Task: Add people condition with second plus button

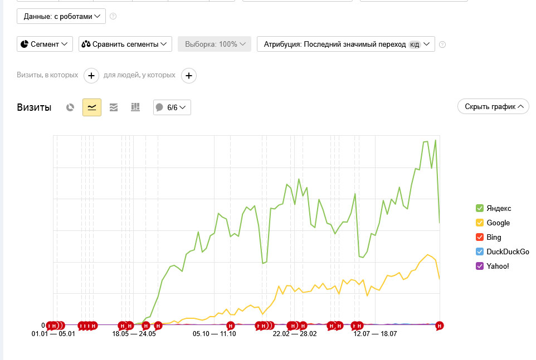Action: 189,75
